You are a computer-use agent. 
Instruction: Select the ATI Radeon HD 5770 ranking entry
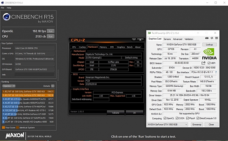[x=28, y=111]
